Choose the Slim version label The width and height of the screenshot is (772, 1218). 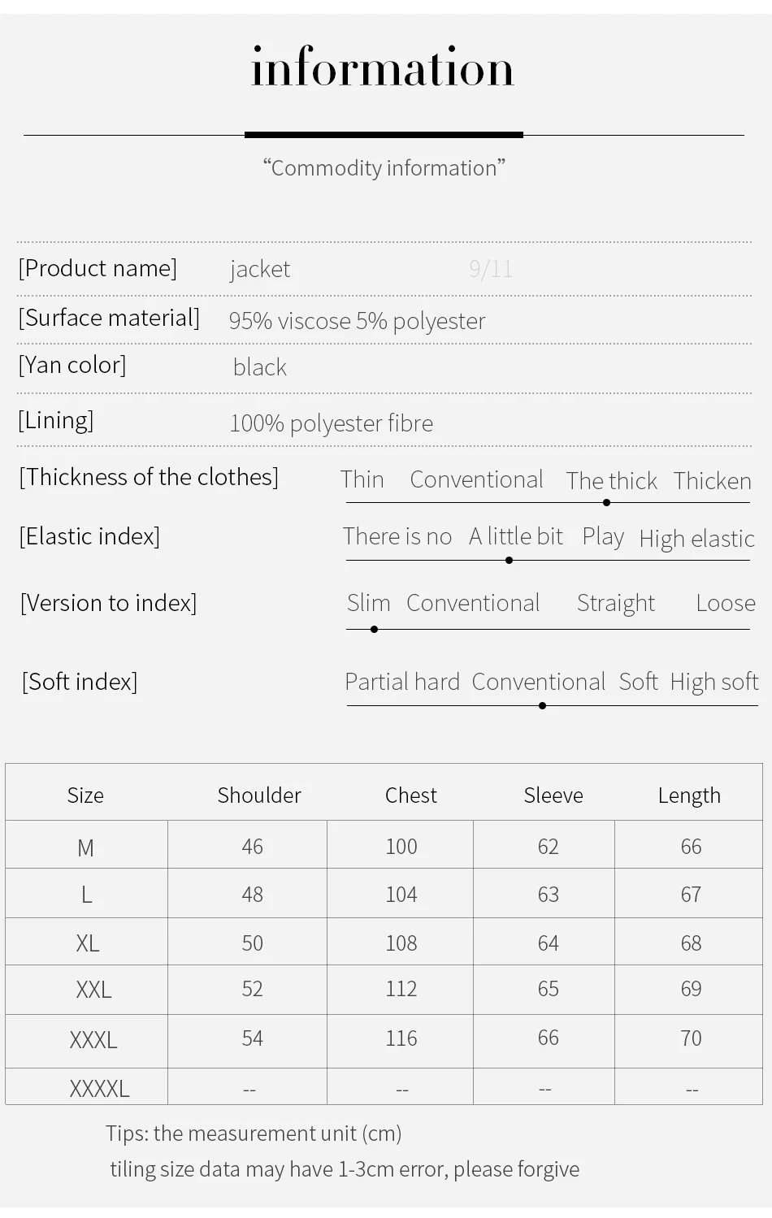[368, 603]
